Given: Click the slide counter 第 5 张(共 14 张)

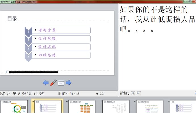Looking at the screenshot, I should (29, 94).
